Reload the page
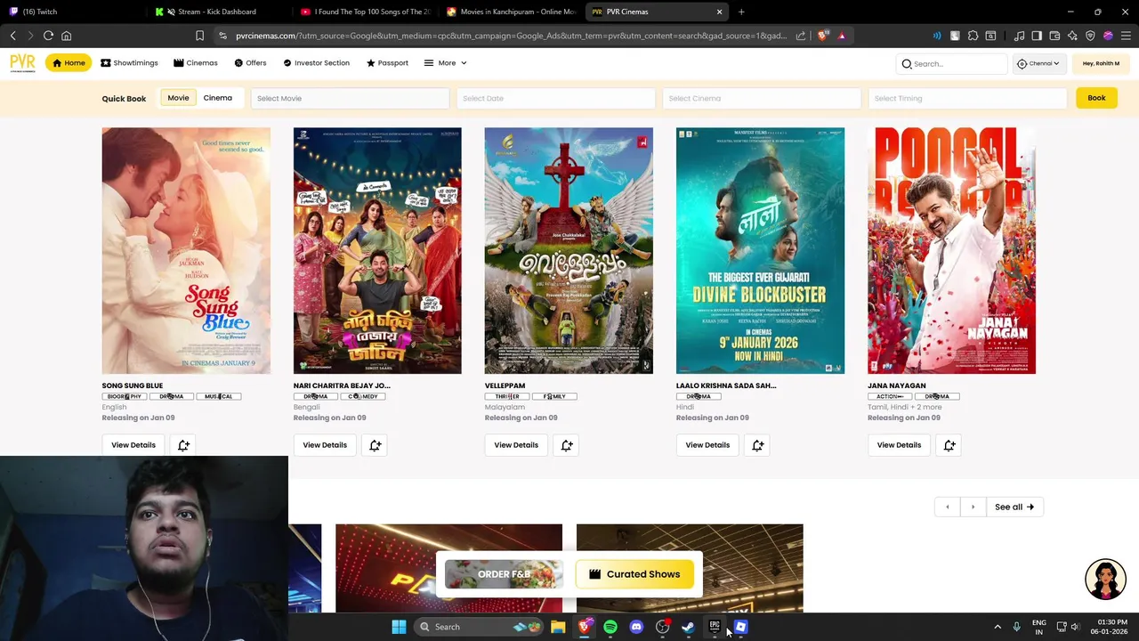This screenshot has width=1139, height=641. click(x=48, y=36)
